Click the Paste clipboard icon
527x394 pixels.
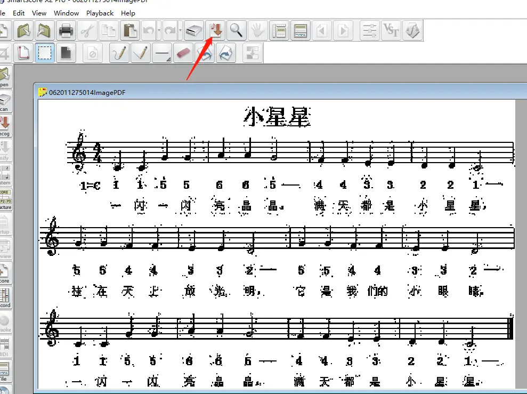(129, 30)
